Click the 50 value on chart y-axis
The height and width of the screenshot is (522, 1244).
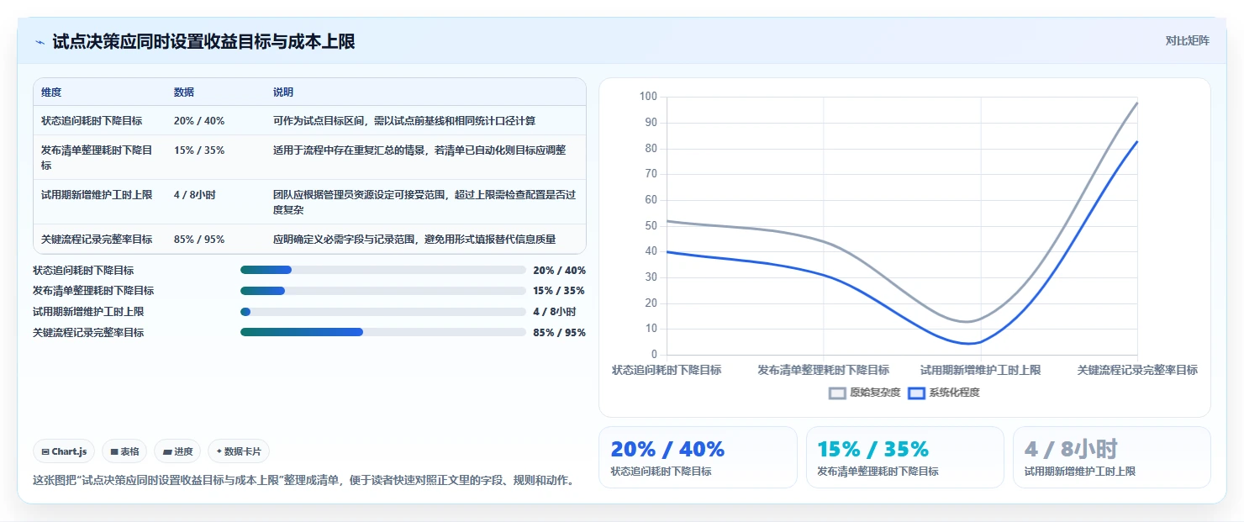click(x=651, y=225)
